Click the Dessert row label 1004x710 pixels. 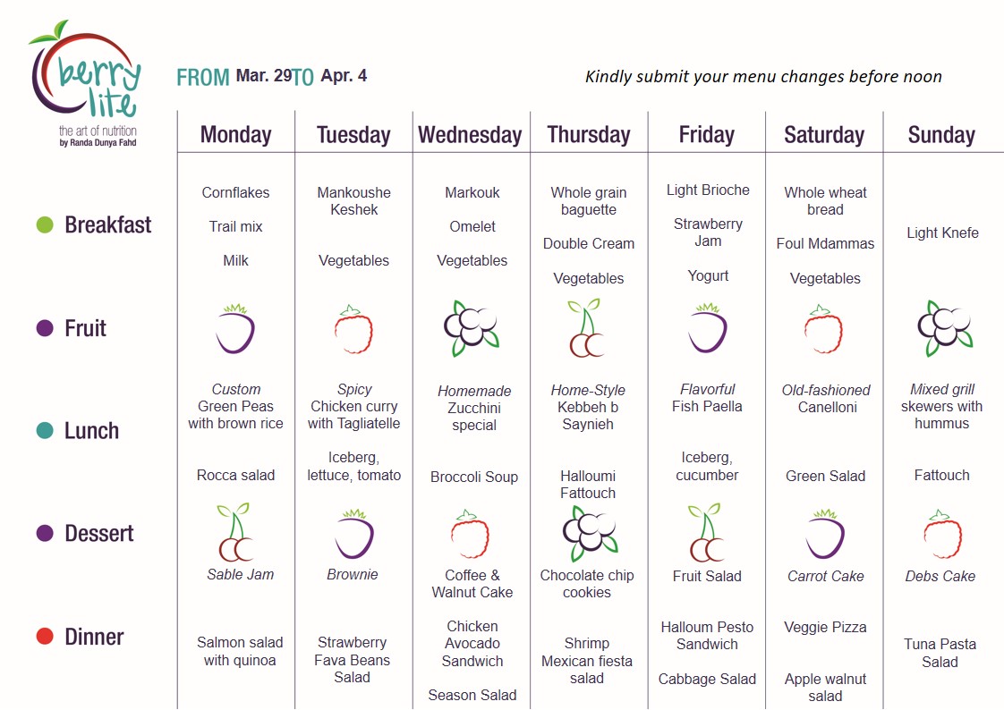coord(99,534)
